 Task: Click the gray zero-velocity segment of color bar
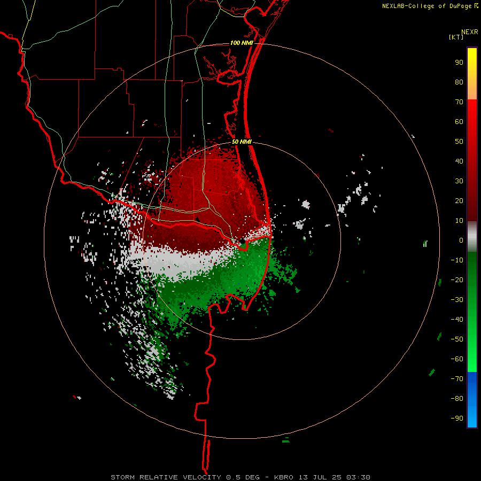(472, 236)
